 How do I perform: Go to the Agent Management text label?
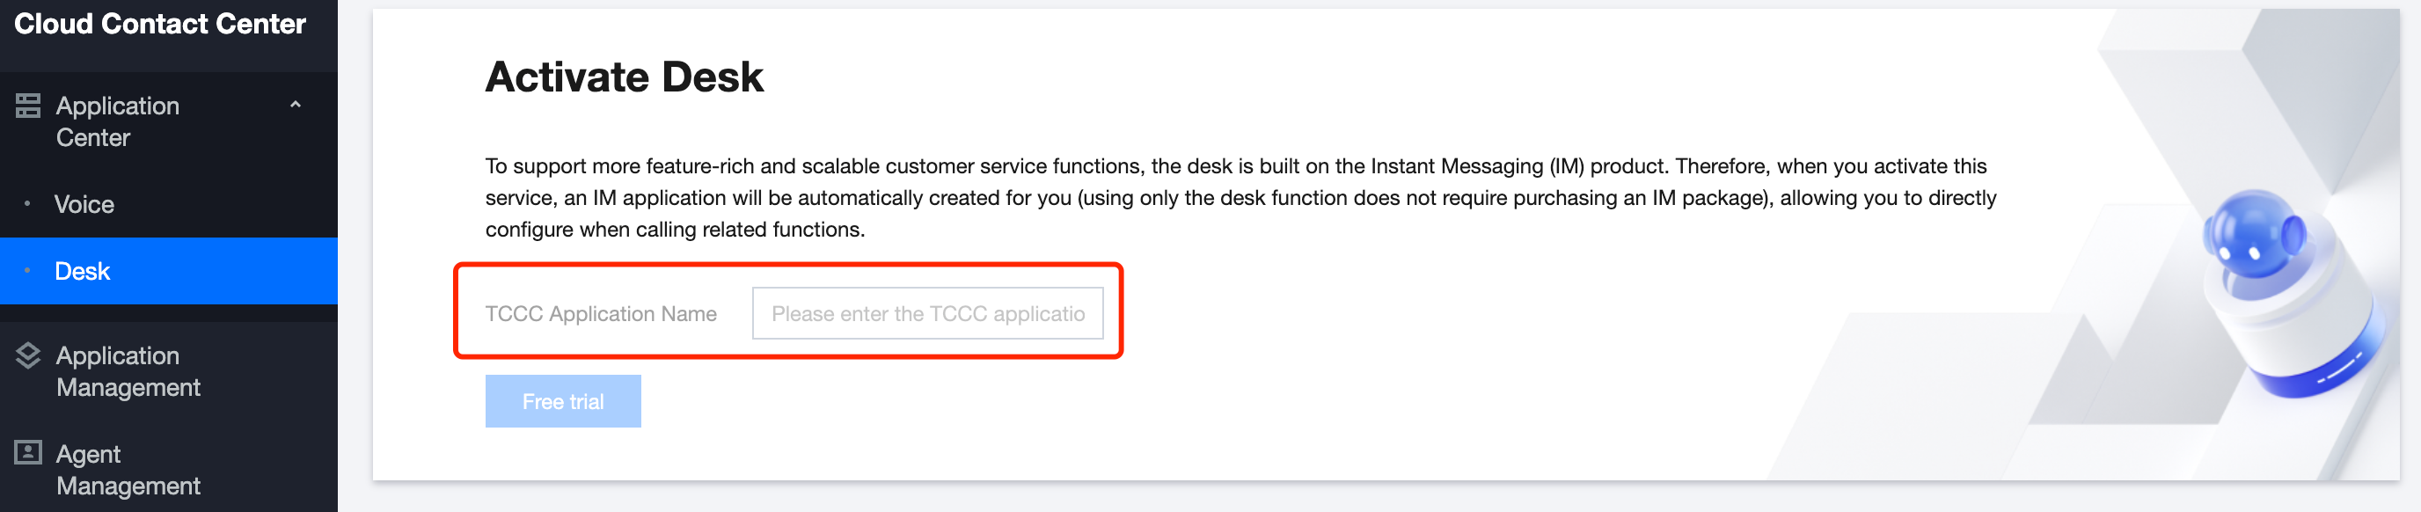tap(128, 469)
